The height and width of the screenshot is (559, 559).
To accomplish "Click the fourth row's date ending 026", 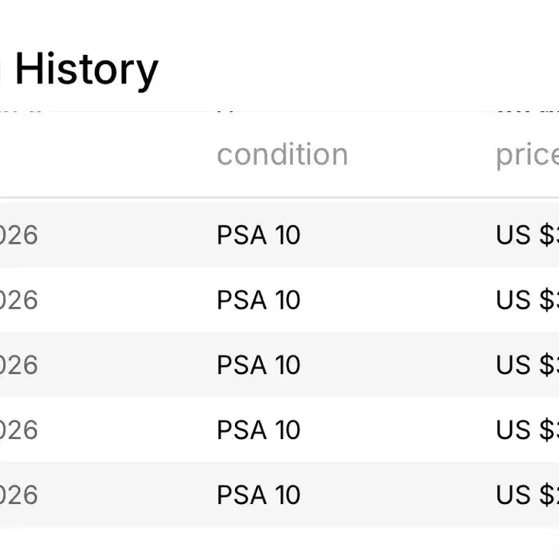I will tap(19, 430).
